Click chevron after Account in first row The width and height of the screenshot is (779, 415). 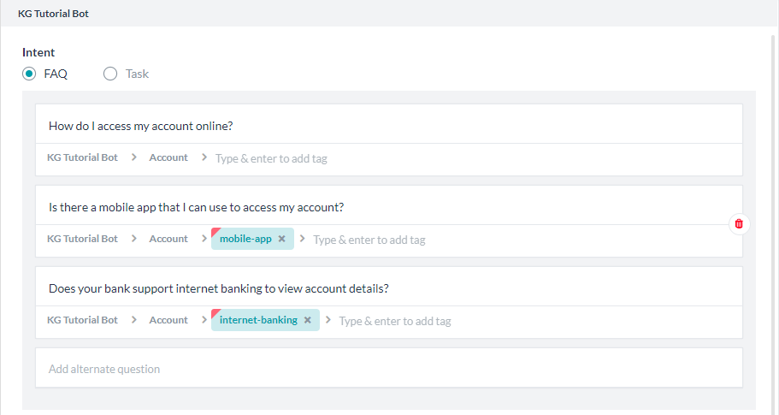(204, 157)
